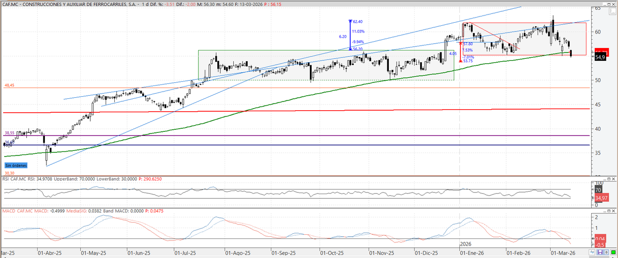Image resolution: width=618 pixels, height=258 pixels.
Task: Close the main CAF.MC price chart pane
Action: coord(613,4)
